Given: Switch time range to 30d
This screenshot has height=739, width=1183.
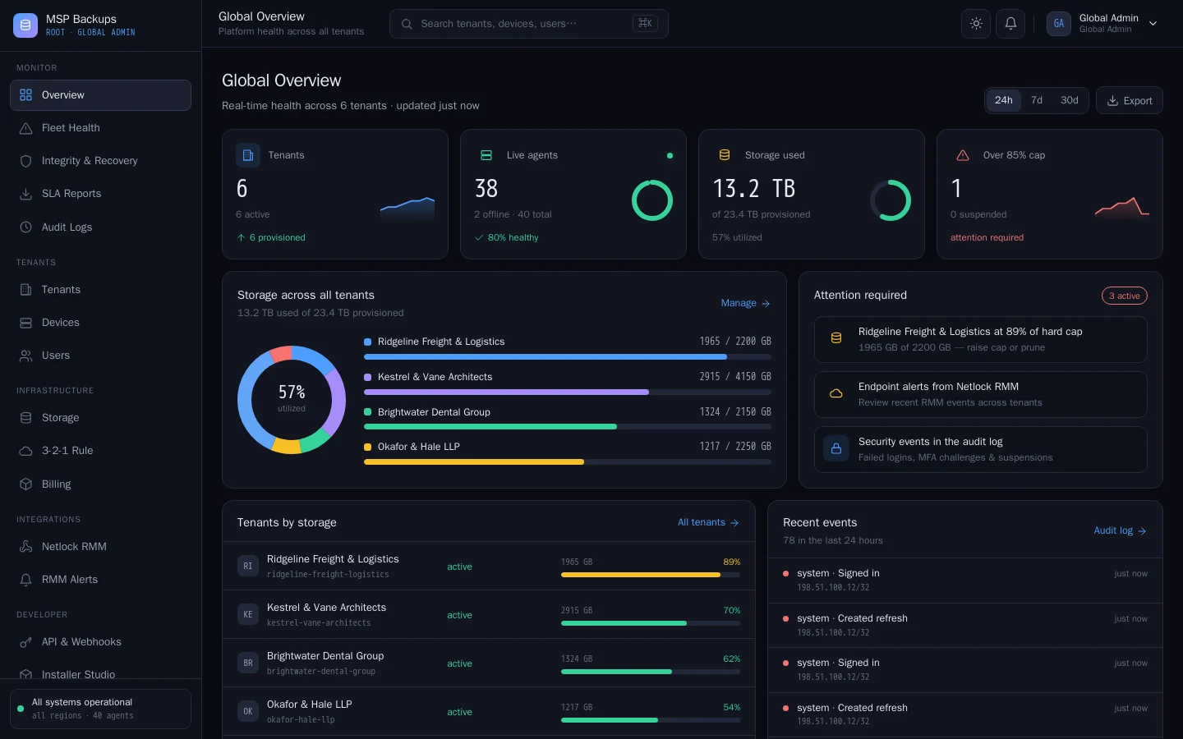Looking at the screenshot, I should pos(1070,100).
